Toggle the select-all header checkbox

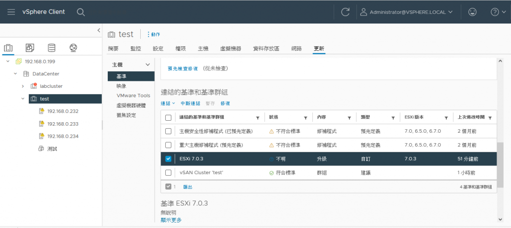tap(168, 118)
